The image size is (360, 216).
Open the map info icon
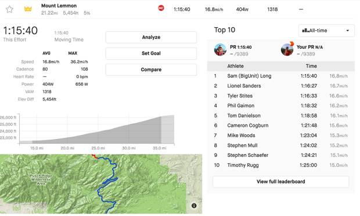(x=194, y=206)
